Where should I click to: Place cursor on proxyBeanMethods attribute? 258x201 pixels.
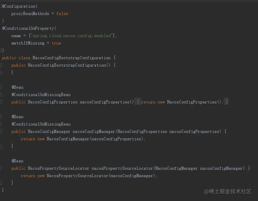pos(30,14)
